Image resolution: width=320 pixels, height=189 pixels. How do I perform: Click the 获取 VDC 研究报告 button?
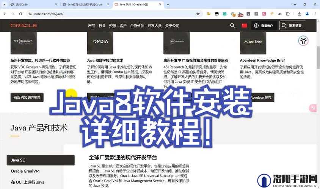pyautogui.click(x=27, y=98)
